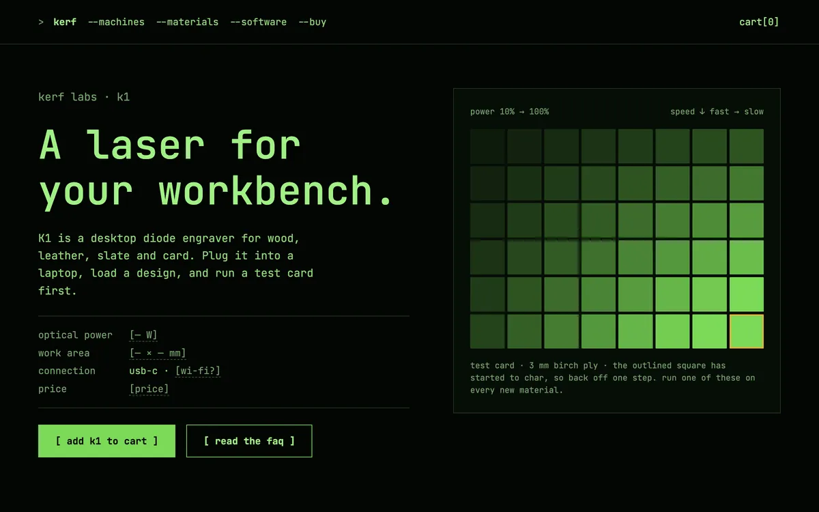Viewport: 819px width, 512px height.
Task: Click the work area spec label
Action: coord(63,353)
